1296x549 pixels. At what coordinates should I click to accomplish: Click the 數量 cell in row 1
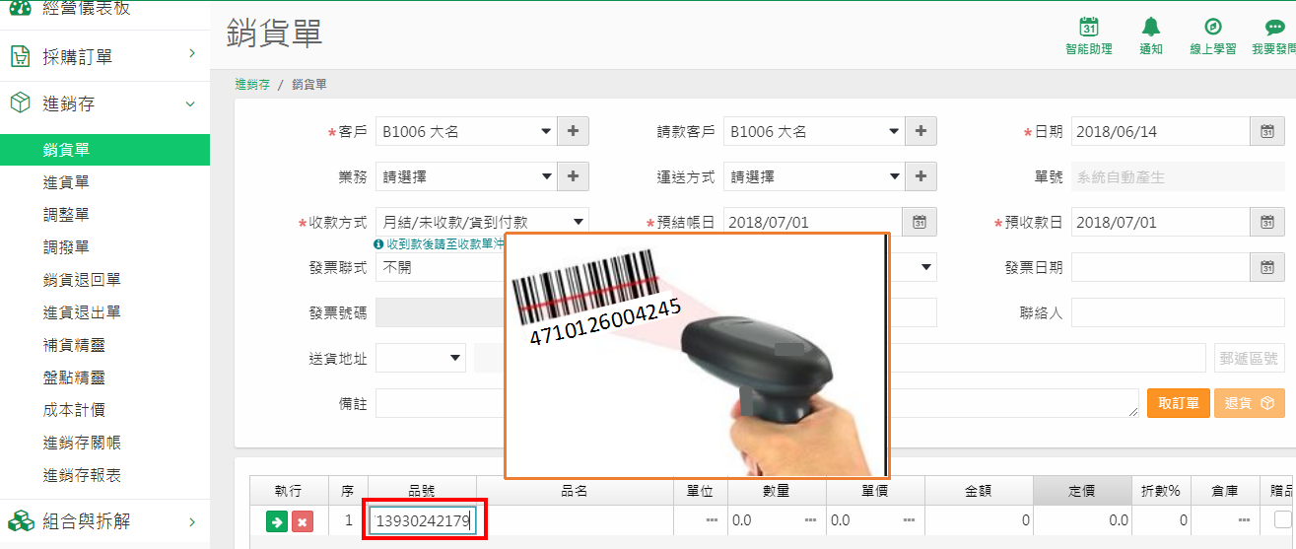coord(776,520)
